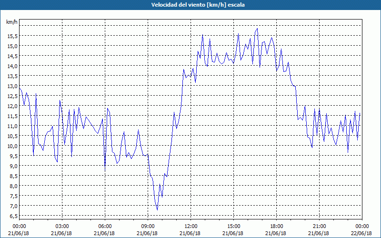Click the 10,0 y-axis label
This screenshot has height=238, width=381.
(12, 146)
